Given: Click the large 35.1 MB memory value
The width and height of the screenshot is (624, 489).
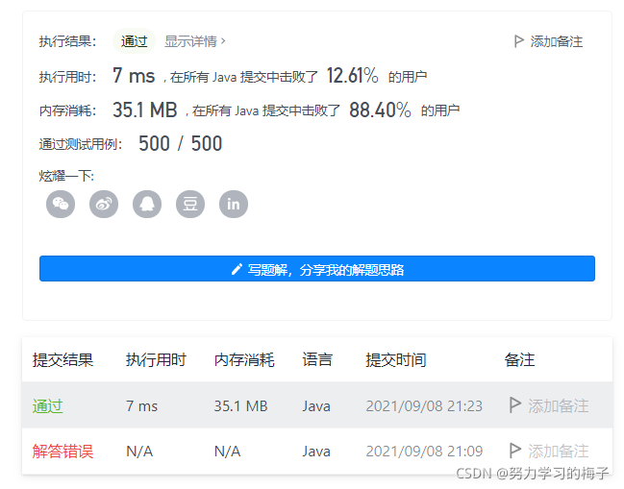Looking at the screenshot, I should pos(145,110).
